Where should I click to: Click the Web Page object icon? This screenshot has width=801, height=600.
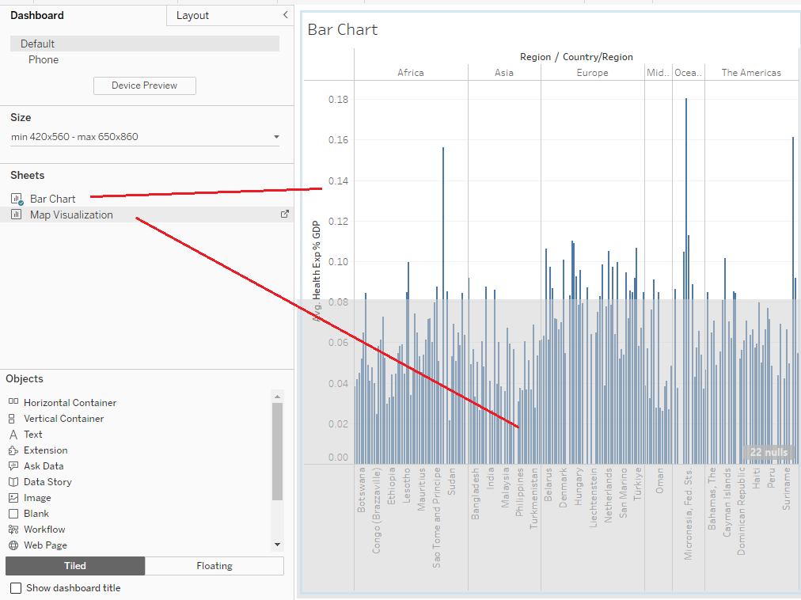tap(13, 545)
